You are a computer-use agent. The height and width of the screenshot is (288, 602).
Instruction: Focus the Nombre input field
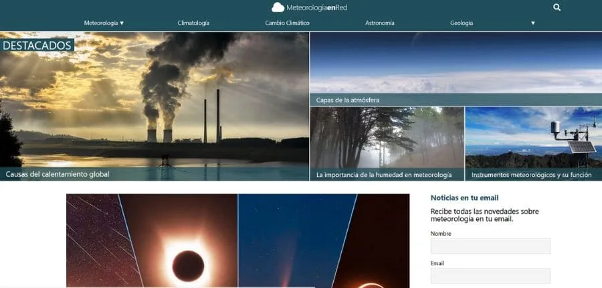point(490,246)
